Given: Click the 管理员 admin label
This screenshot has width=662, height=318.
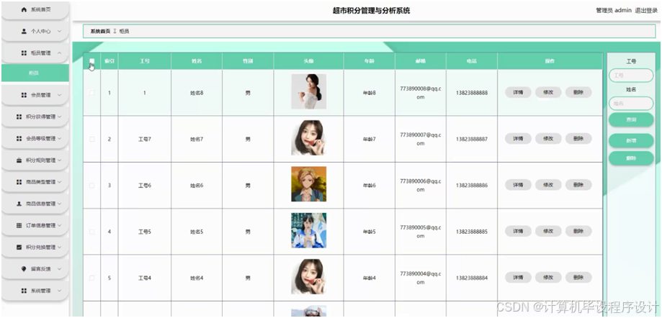Looking at the screenshot, I should coord(614,11).
